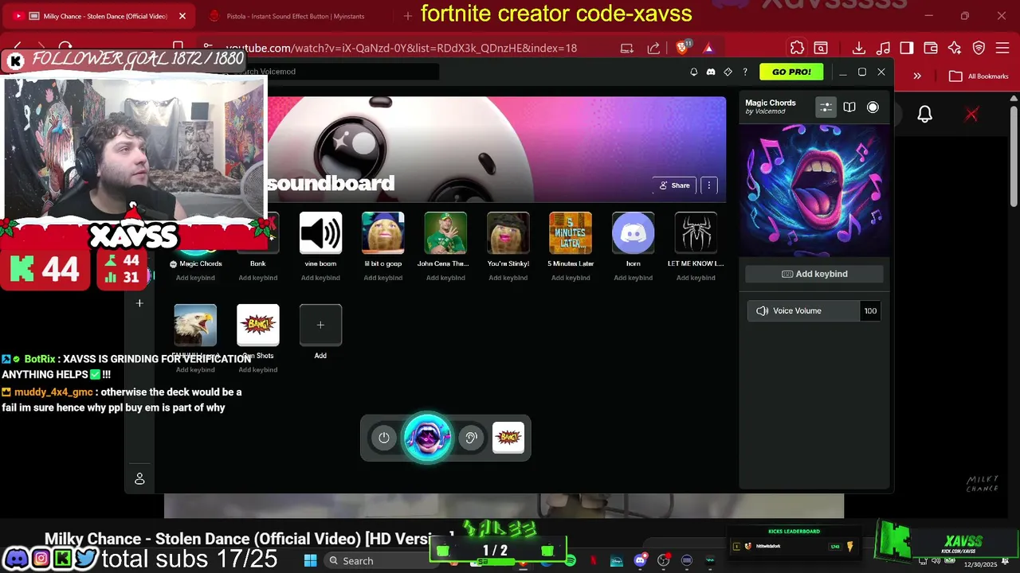Click Brave Shields lion icon

[x=683, y=48]
